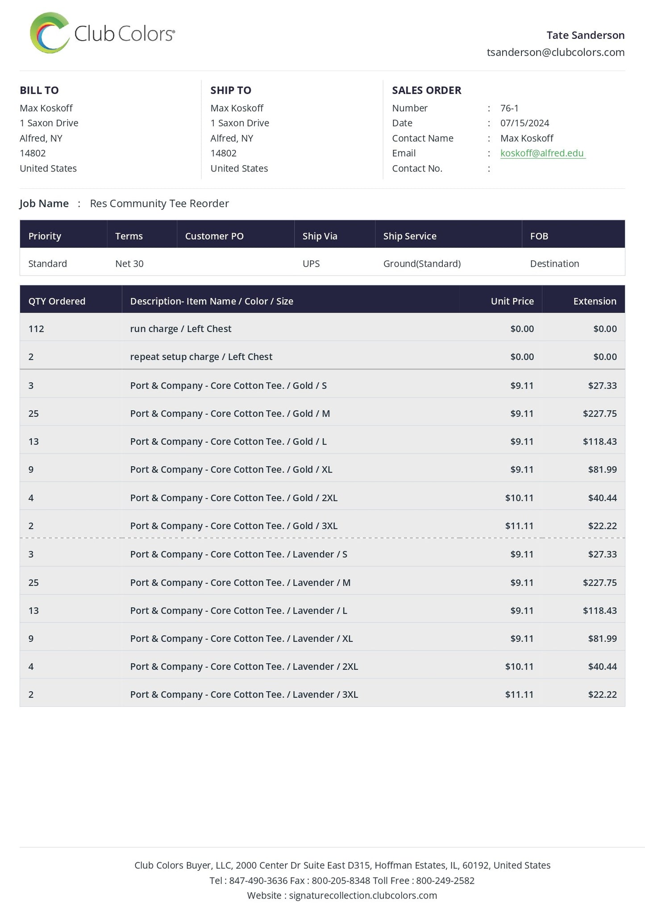The width and height of the screenshot is (645, 911).
Task: Select the order number 76-1
Action: click(509, 108)
